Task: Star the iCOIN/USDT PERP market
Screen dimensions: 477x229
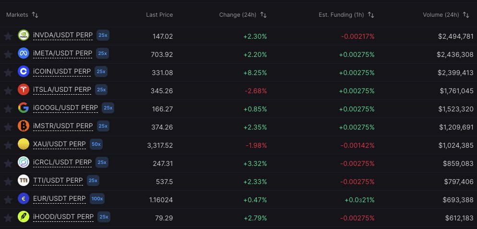Action: pyautogui.click(x=8, y=73)
